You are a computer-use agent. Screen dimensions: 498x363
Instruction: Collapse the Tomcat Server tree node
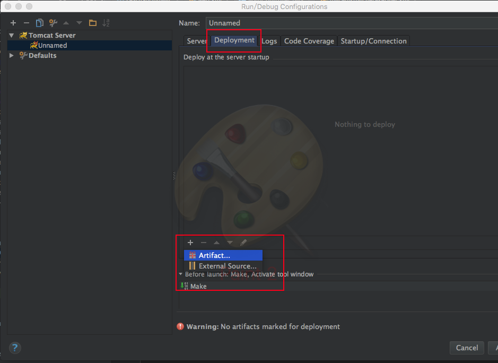pos(12,35)
